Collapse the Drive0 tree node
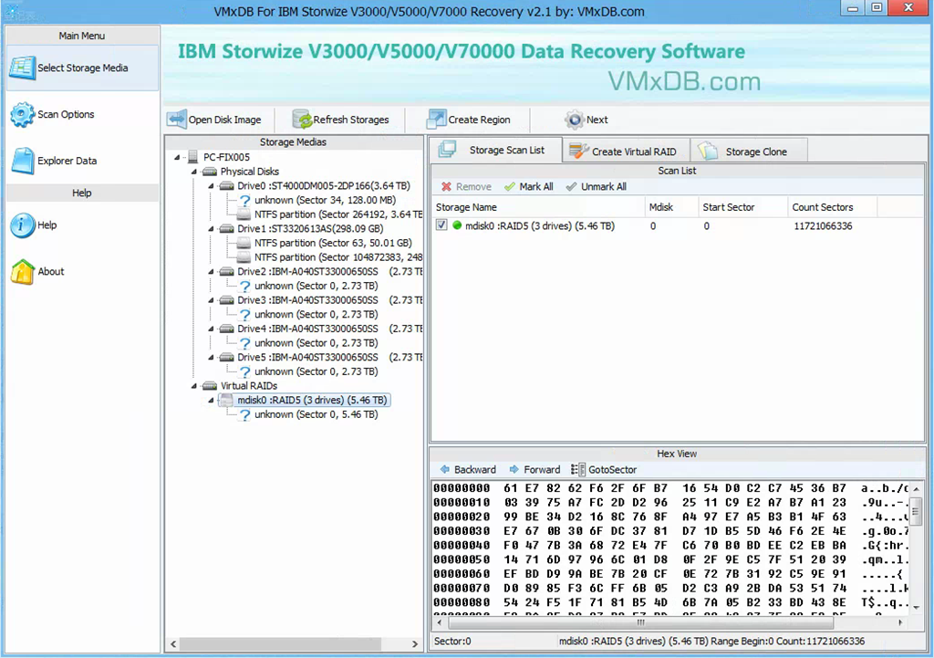 point(212,186)
